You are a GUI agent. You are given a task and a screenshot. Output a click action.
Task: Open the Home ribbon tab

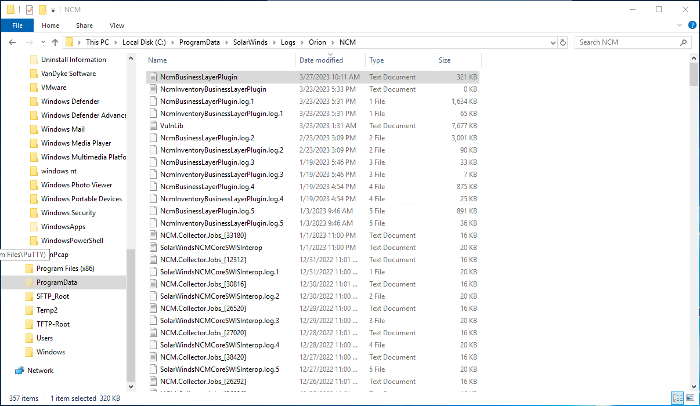click(x=50, y=26)
